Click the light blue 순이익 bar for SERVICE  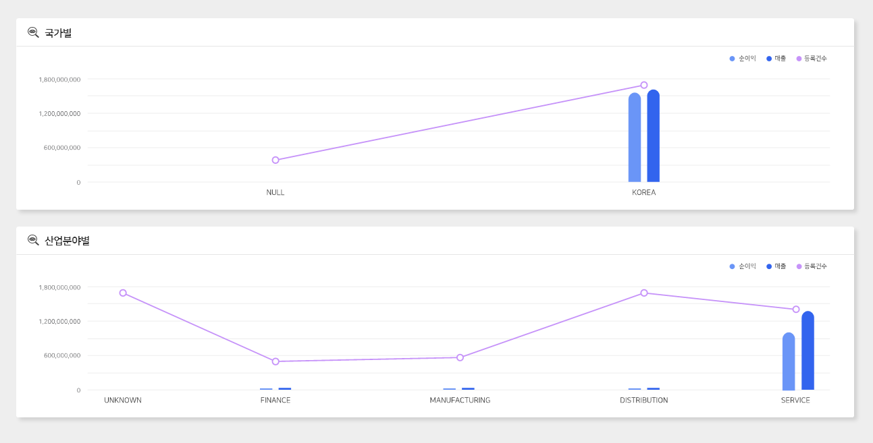point(789,362)
